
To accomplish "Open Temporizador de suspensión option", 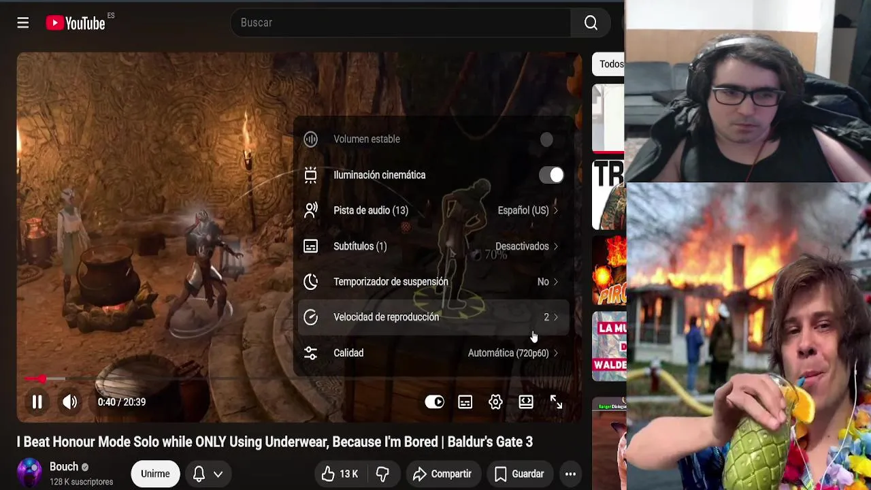I will pos(433,282).
